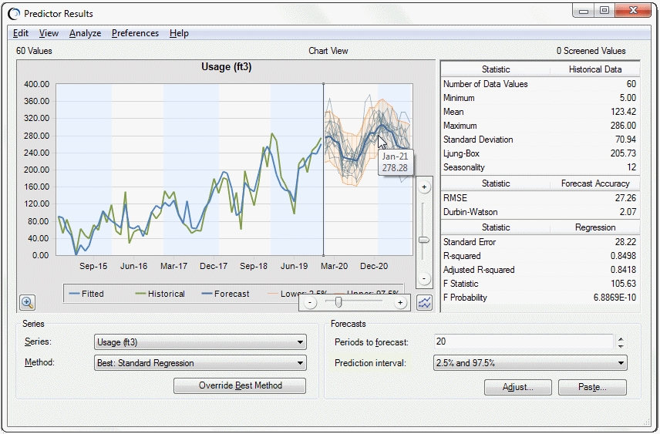
Task: Click the Historical Data column header
Action: coord(594,69)
